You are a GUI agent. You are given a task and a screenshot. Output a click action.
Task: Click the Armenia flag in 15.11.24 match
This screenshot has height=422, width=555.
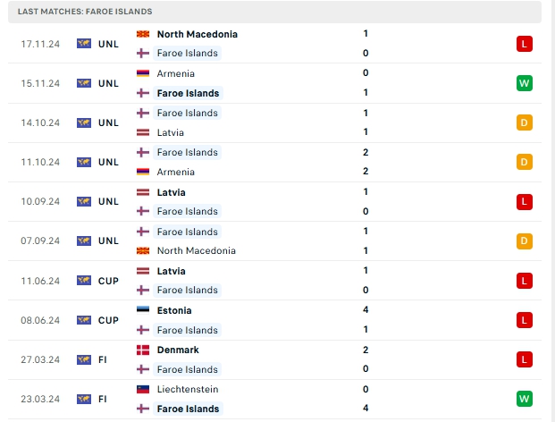[143, 73]
